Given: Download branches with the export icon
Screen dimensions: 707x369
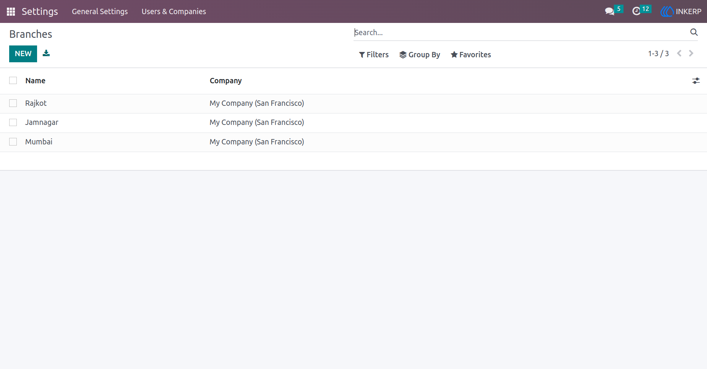Looking at the screenshot, I should [46, 53].
